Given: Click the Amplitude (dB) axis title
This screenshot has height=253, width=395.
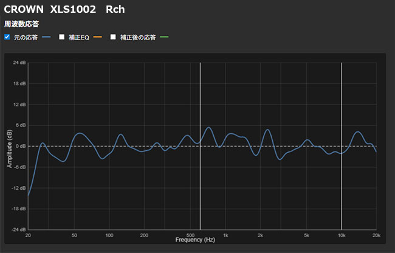Looking at the screenshot, I should point(10,147).
